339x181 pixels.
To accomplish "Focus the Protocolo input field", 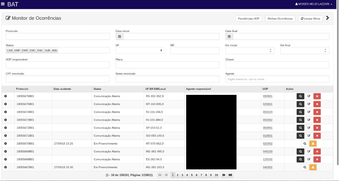I will (x=57, y=36).
